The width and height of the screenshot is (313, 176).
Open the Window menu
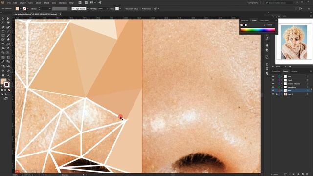pos(63,3)
